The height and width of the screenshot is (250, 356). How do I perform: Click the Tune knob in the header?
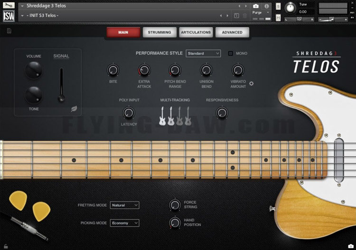[290, 8]
